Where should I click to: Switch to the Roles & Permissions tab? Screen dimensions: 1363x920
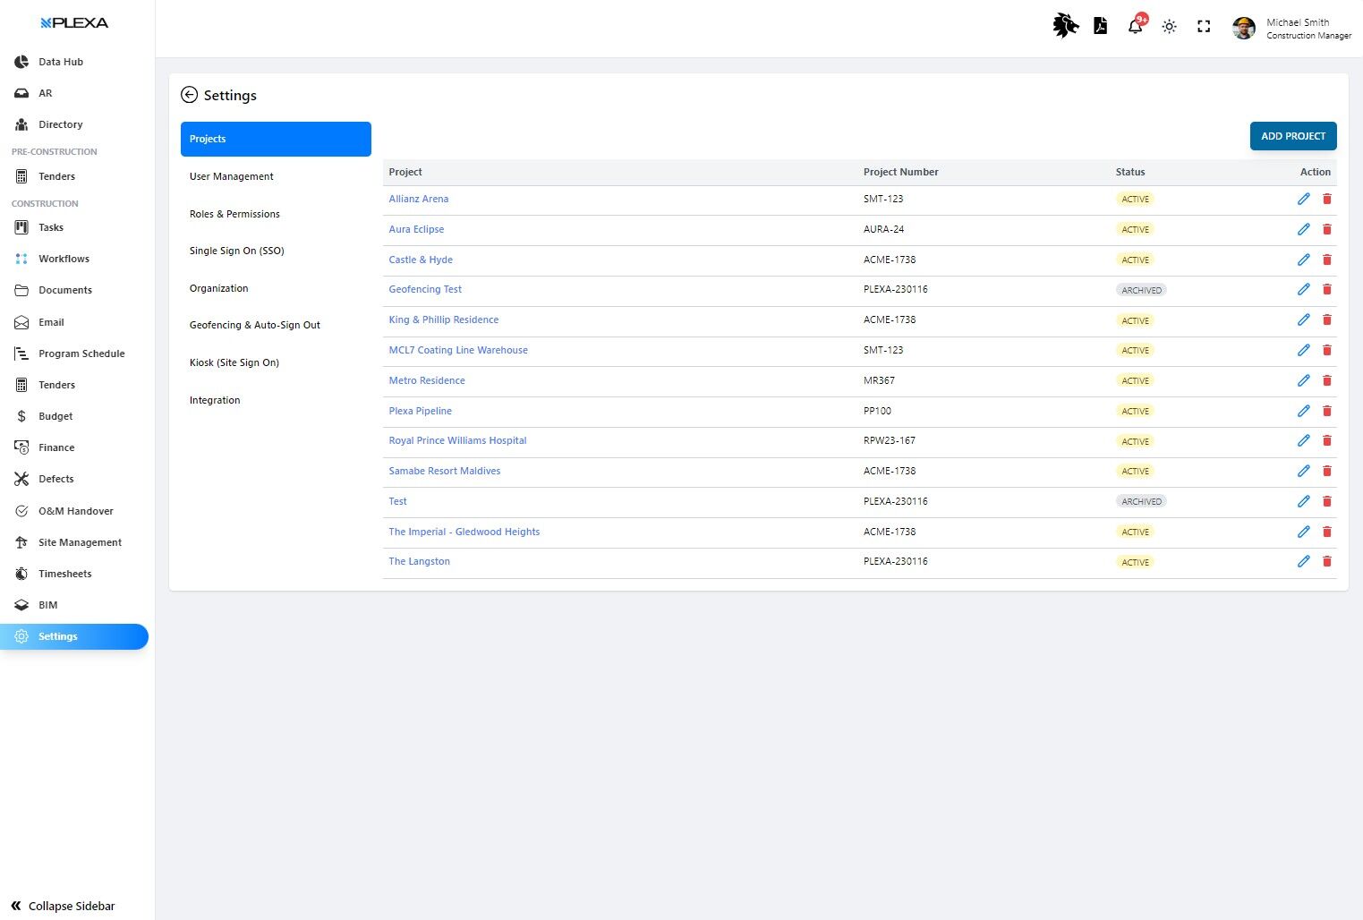234,214
